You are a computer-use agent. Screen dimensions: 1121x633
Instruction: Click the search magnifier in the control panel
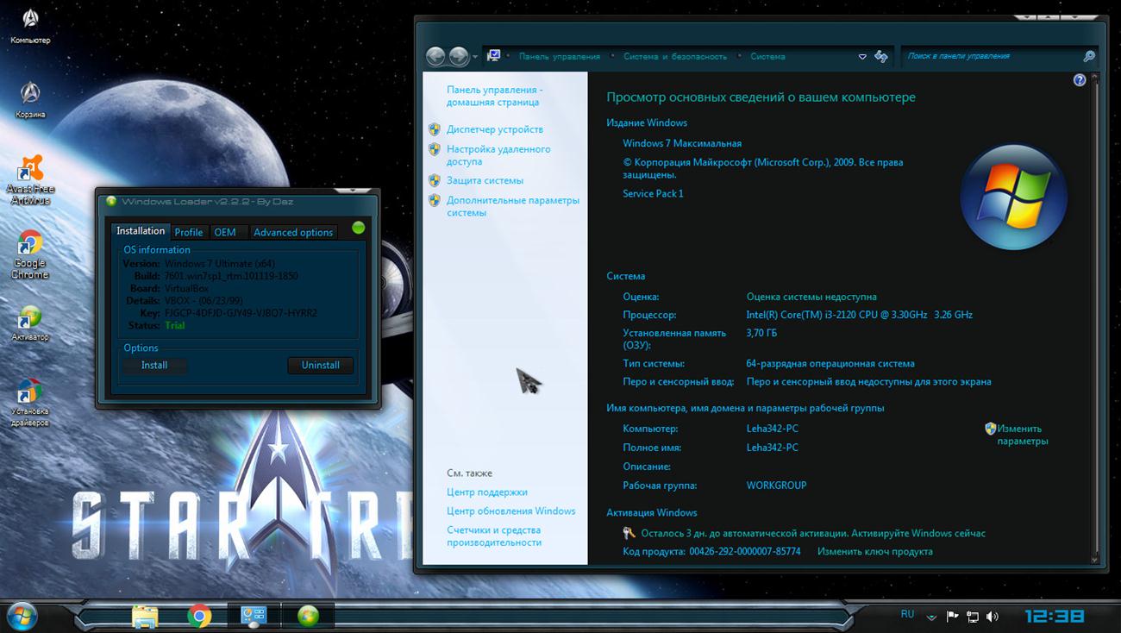tap(1089, 56)
